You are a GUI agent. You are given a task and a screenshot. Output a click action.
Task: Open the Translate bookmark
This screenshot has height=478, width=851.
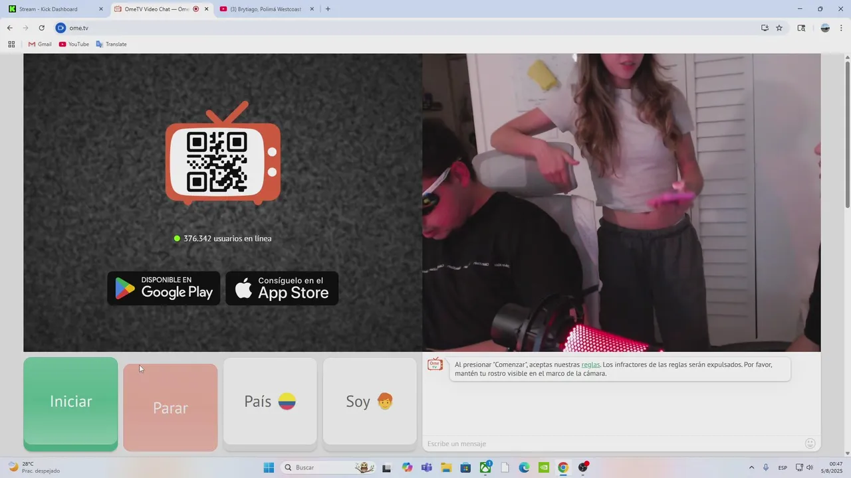pyautogui.click(x=111, y=44)
